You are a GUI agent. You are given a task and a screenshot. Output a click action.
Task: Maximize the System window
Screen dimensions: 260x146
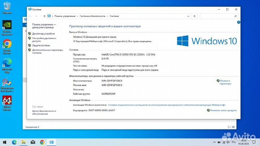(227, 9)
